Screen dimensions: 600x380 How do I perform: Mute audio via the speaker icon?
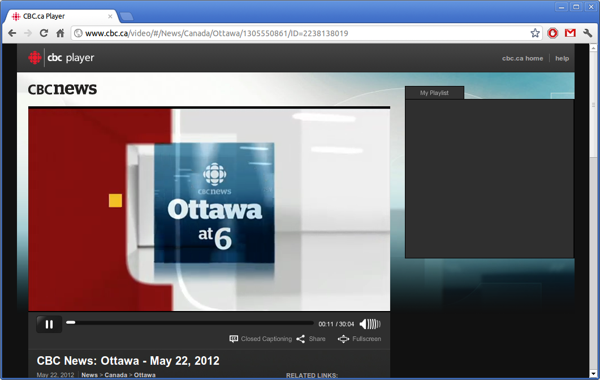(362, 324)
